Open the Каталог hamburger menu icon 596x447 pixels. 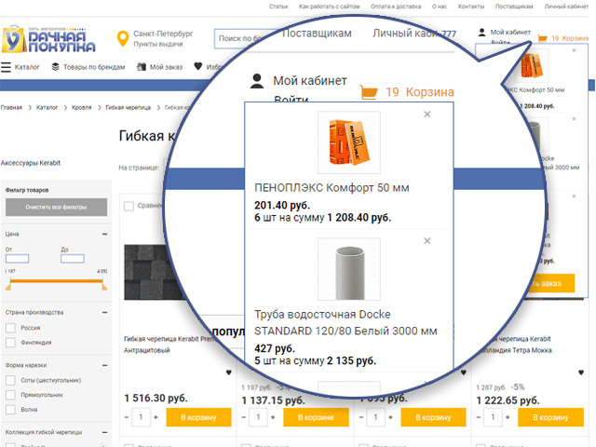[x=7, y=67]
